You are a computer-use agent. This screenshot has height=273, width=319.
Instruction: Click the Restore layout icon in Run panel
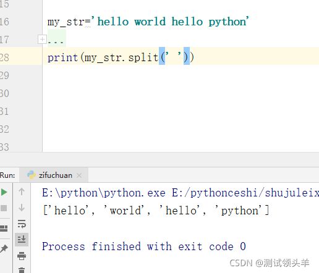coord(4,229)
